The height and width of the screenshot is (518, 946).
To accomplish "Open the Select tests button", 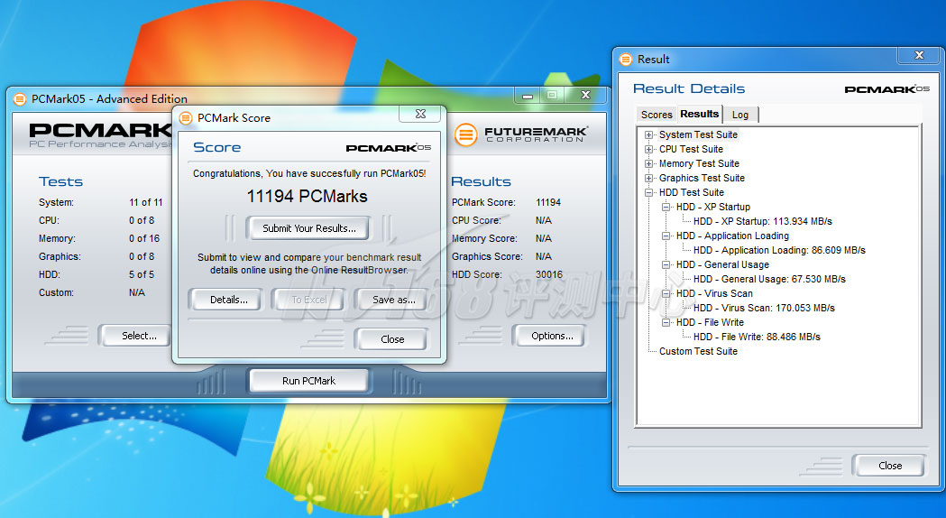I will (136, 336).
